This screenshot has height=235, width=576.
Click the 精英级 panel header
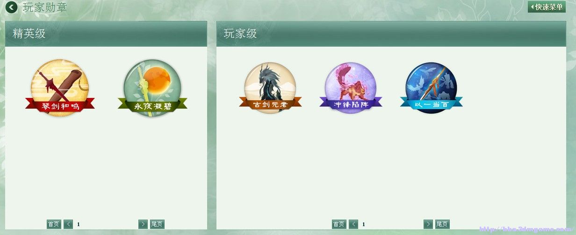pyautogui.click(x=106, y=34)
